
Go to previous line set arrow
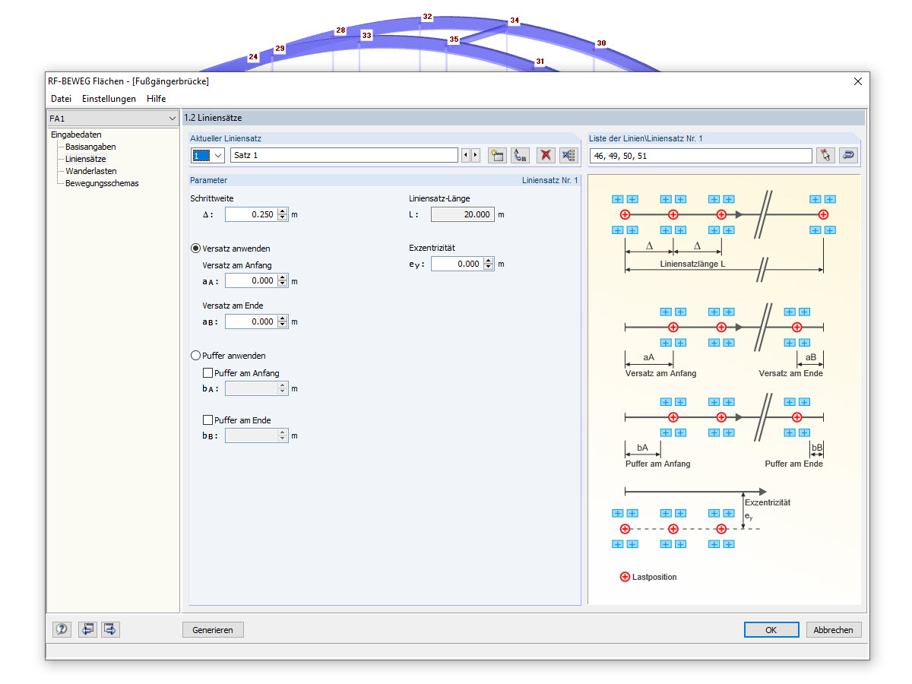pos(466,155)
